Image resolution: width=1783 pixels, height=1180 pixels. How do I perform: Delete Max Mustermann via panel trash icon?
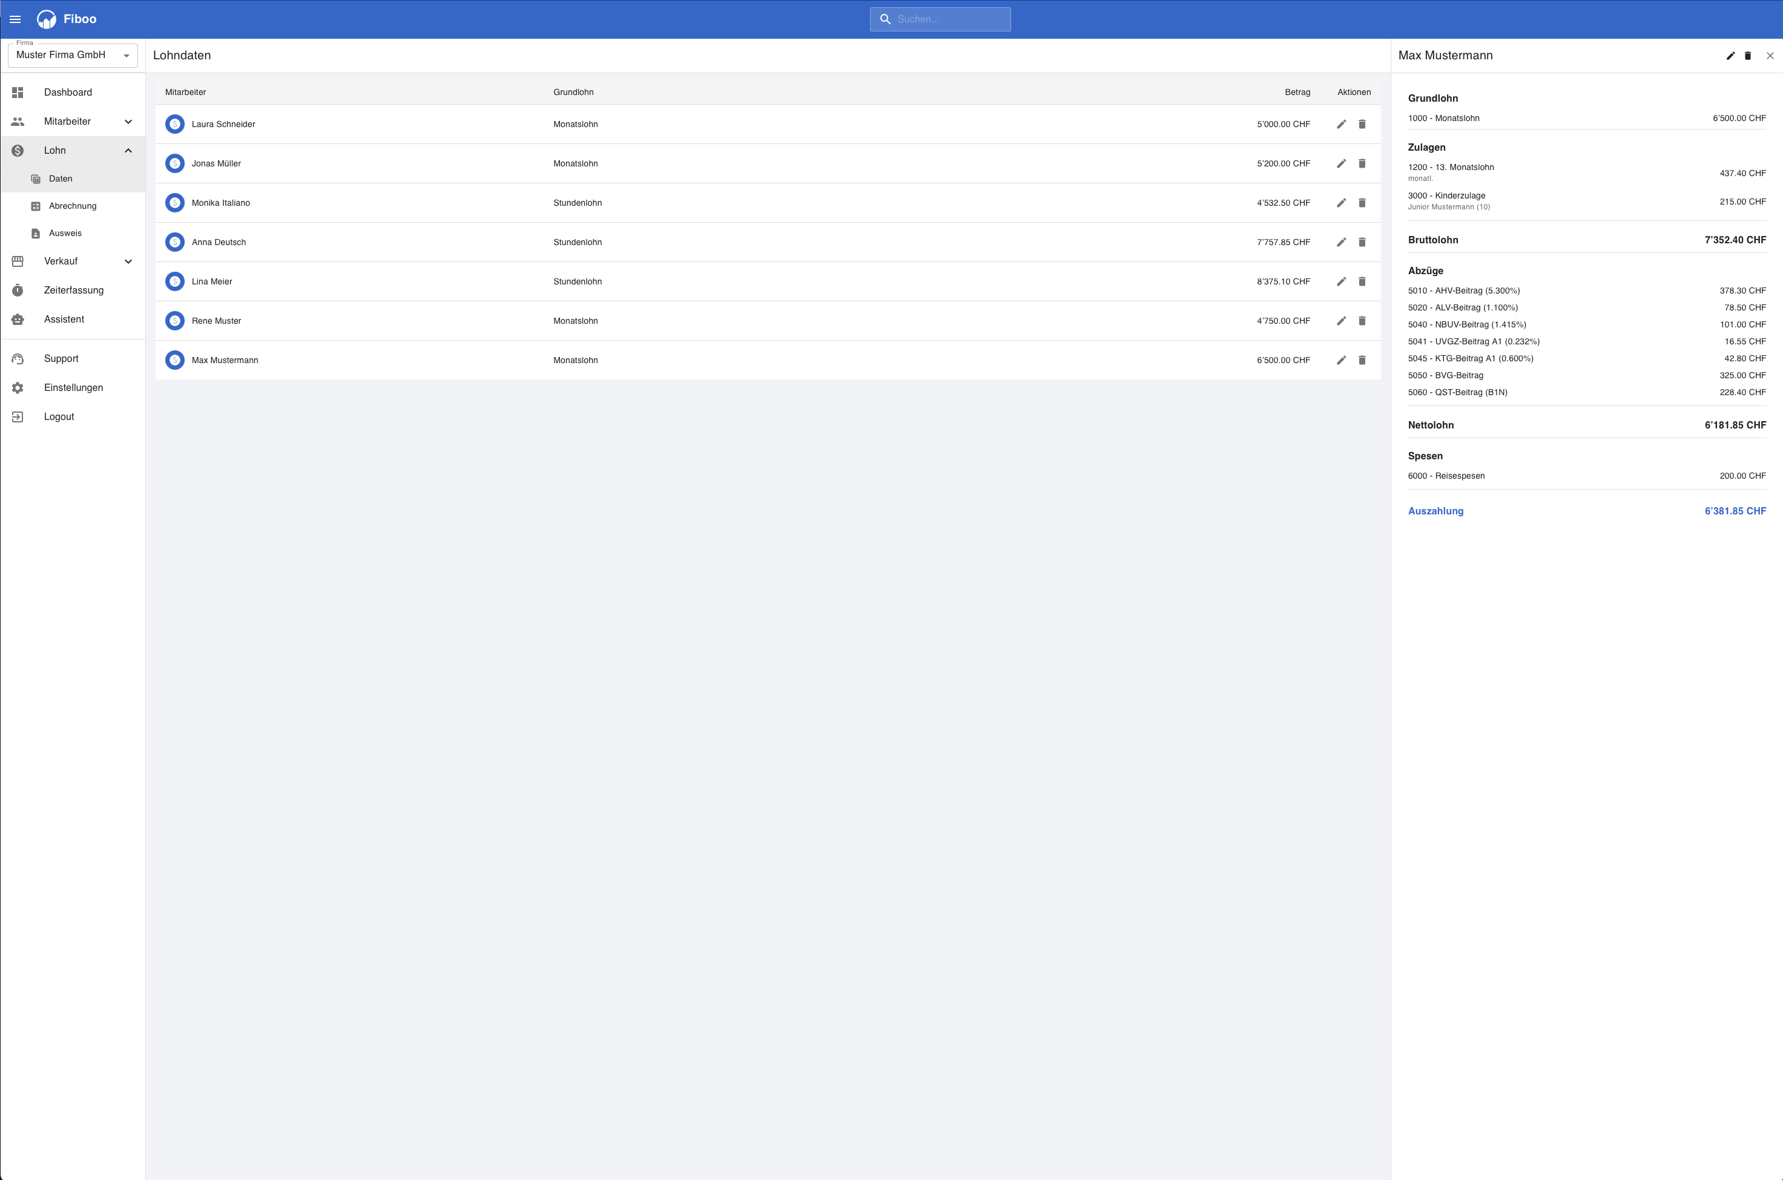point(1748,55)
